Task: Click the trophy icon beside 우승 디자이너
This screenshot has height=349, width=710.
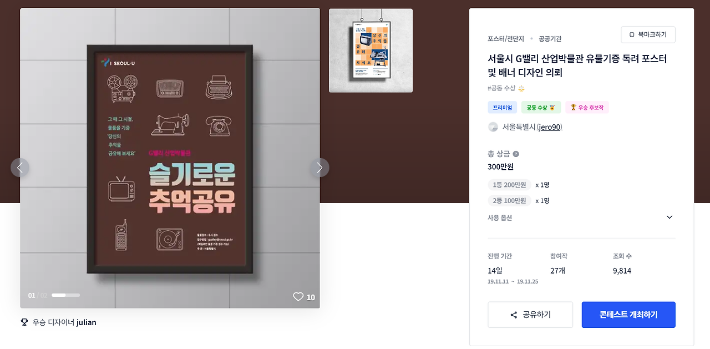Action: click(24, 322)
